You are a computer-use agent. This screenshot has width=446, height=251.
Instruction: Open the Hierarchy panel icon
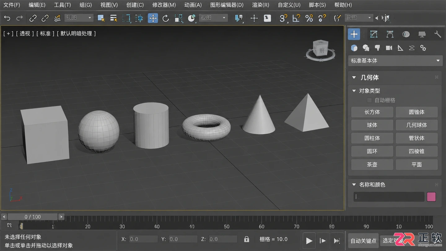coord(390,34)
